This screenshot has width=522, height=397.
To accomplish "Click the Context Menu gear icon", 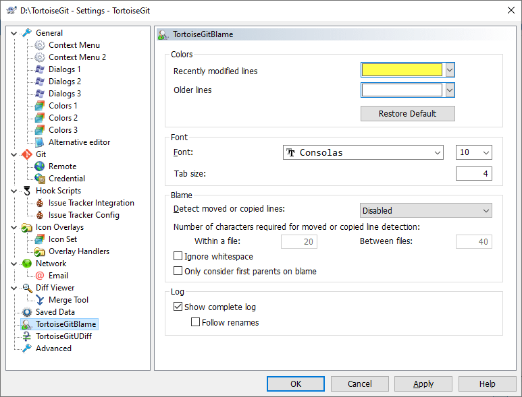I will 40,45.
